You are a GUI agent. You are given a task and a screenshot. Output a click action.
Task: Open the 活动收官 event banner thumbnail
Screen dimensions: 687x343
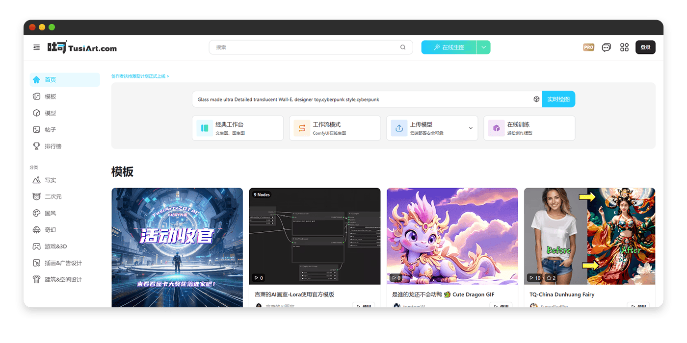click(x=177, y=247)
